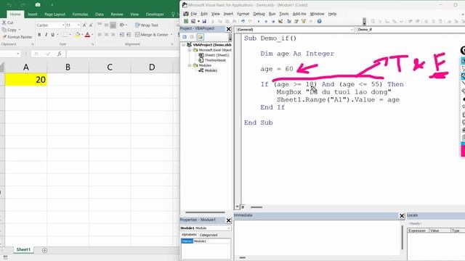
Task: Click the Excel formula bar input
Action: (123, 54)
